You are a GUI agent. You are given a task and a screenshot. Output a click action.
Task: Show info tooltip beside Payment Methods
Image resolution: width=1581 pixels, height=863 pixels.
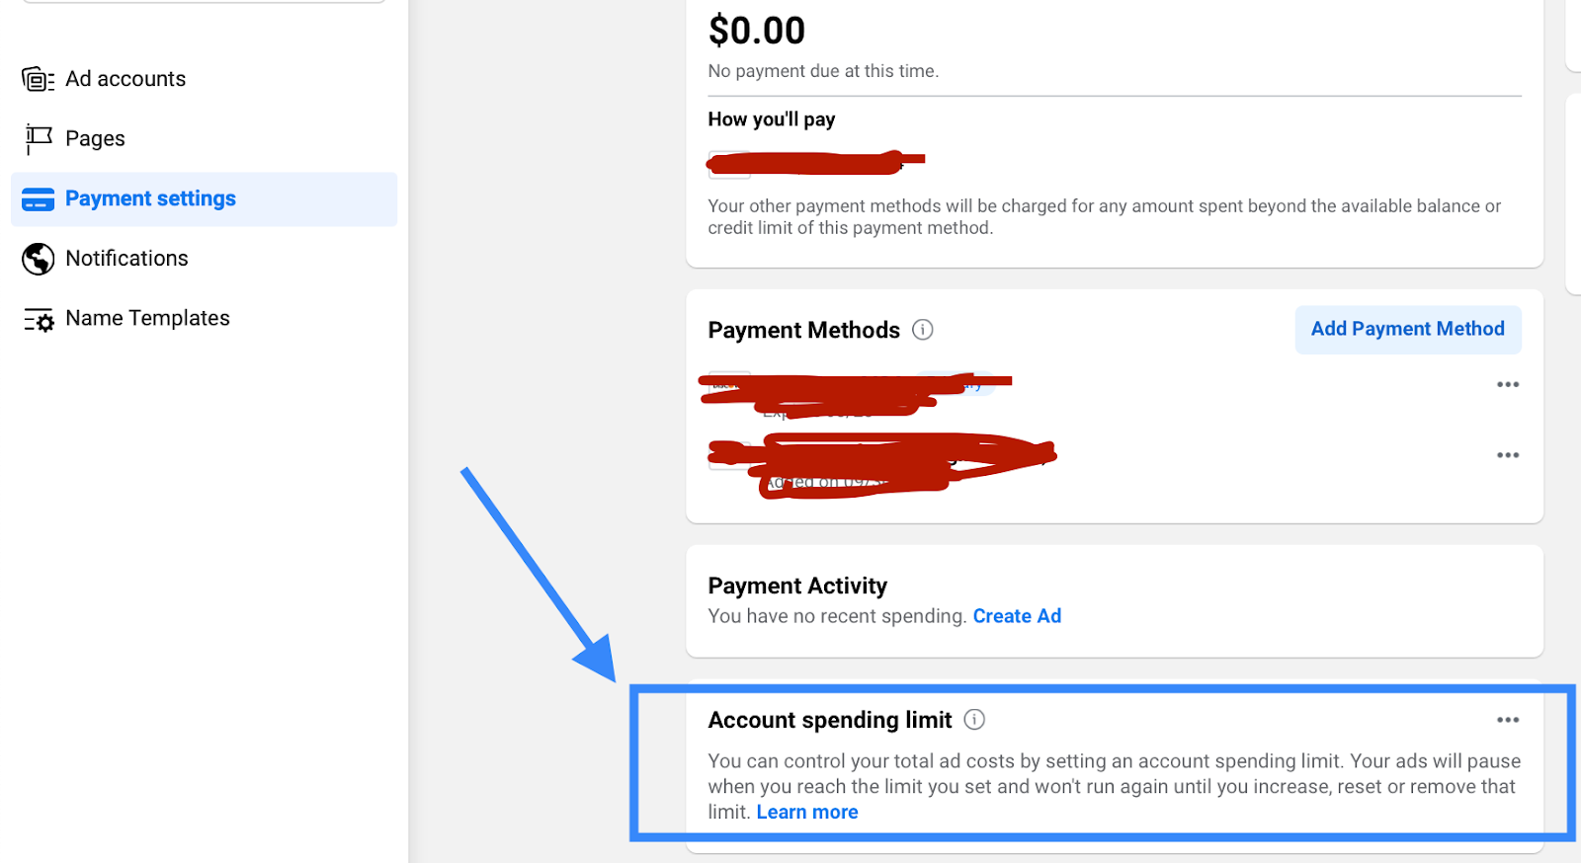point(922,330)
